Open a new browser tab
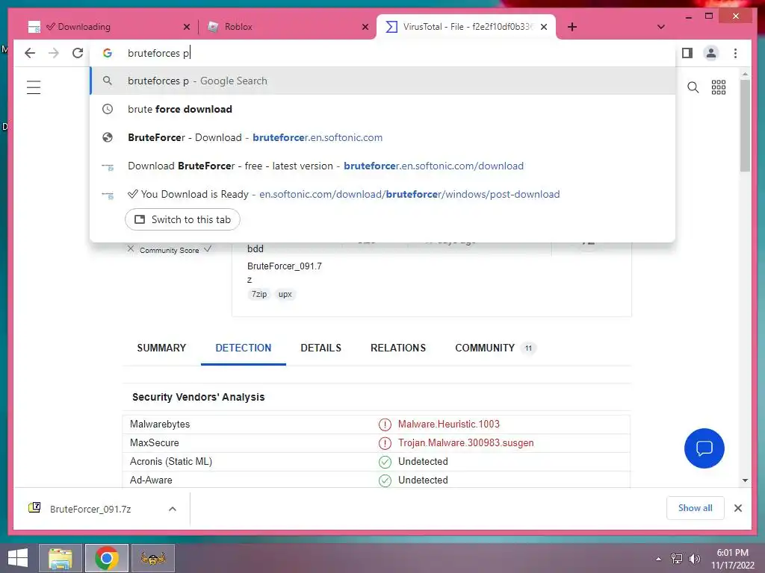This screenshot has height=573, width=765. pos(572,27)
